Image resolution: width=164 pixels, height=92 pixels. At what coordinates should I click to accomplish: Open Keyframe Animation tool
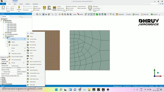[x=54, y=8]
